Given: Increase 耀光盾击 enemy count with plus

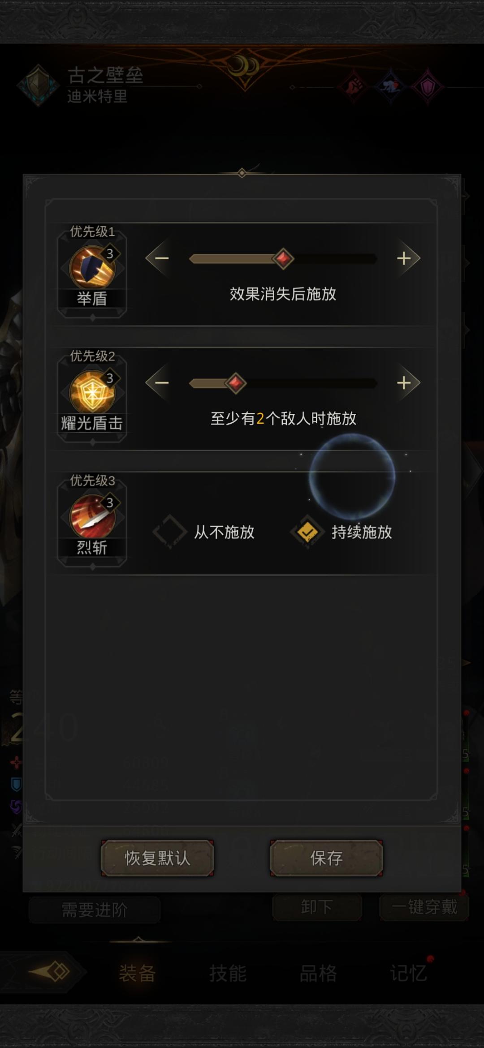Looking at the screenshot, I should click(x=406, y=383).
